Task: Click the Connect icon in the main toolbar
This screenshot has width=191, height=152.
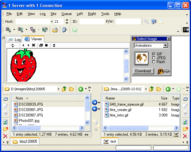Action: pos(8,30)
